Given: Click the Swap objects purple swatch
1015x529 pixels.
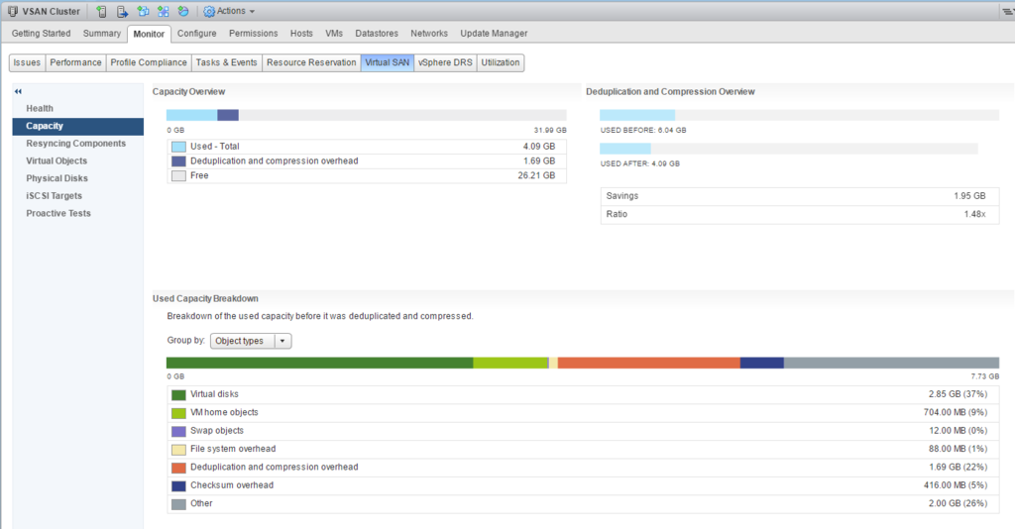Looking at the screenshot, I should (x=178, y=431).
